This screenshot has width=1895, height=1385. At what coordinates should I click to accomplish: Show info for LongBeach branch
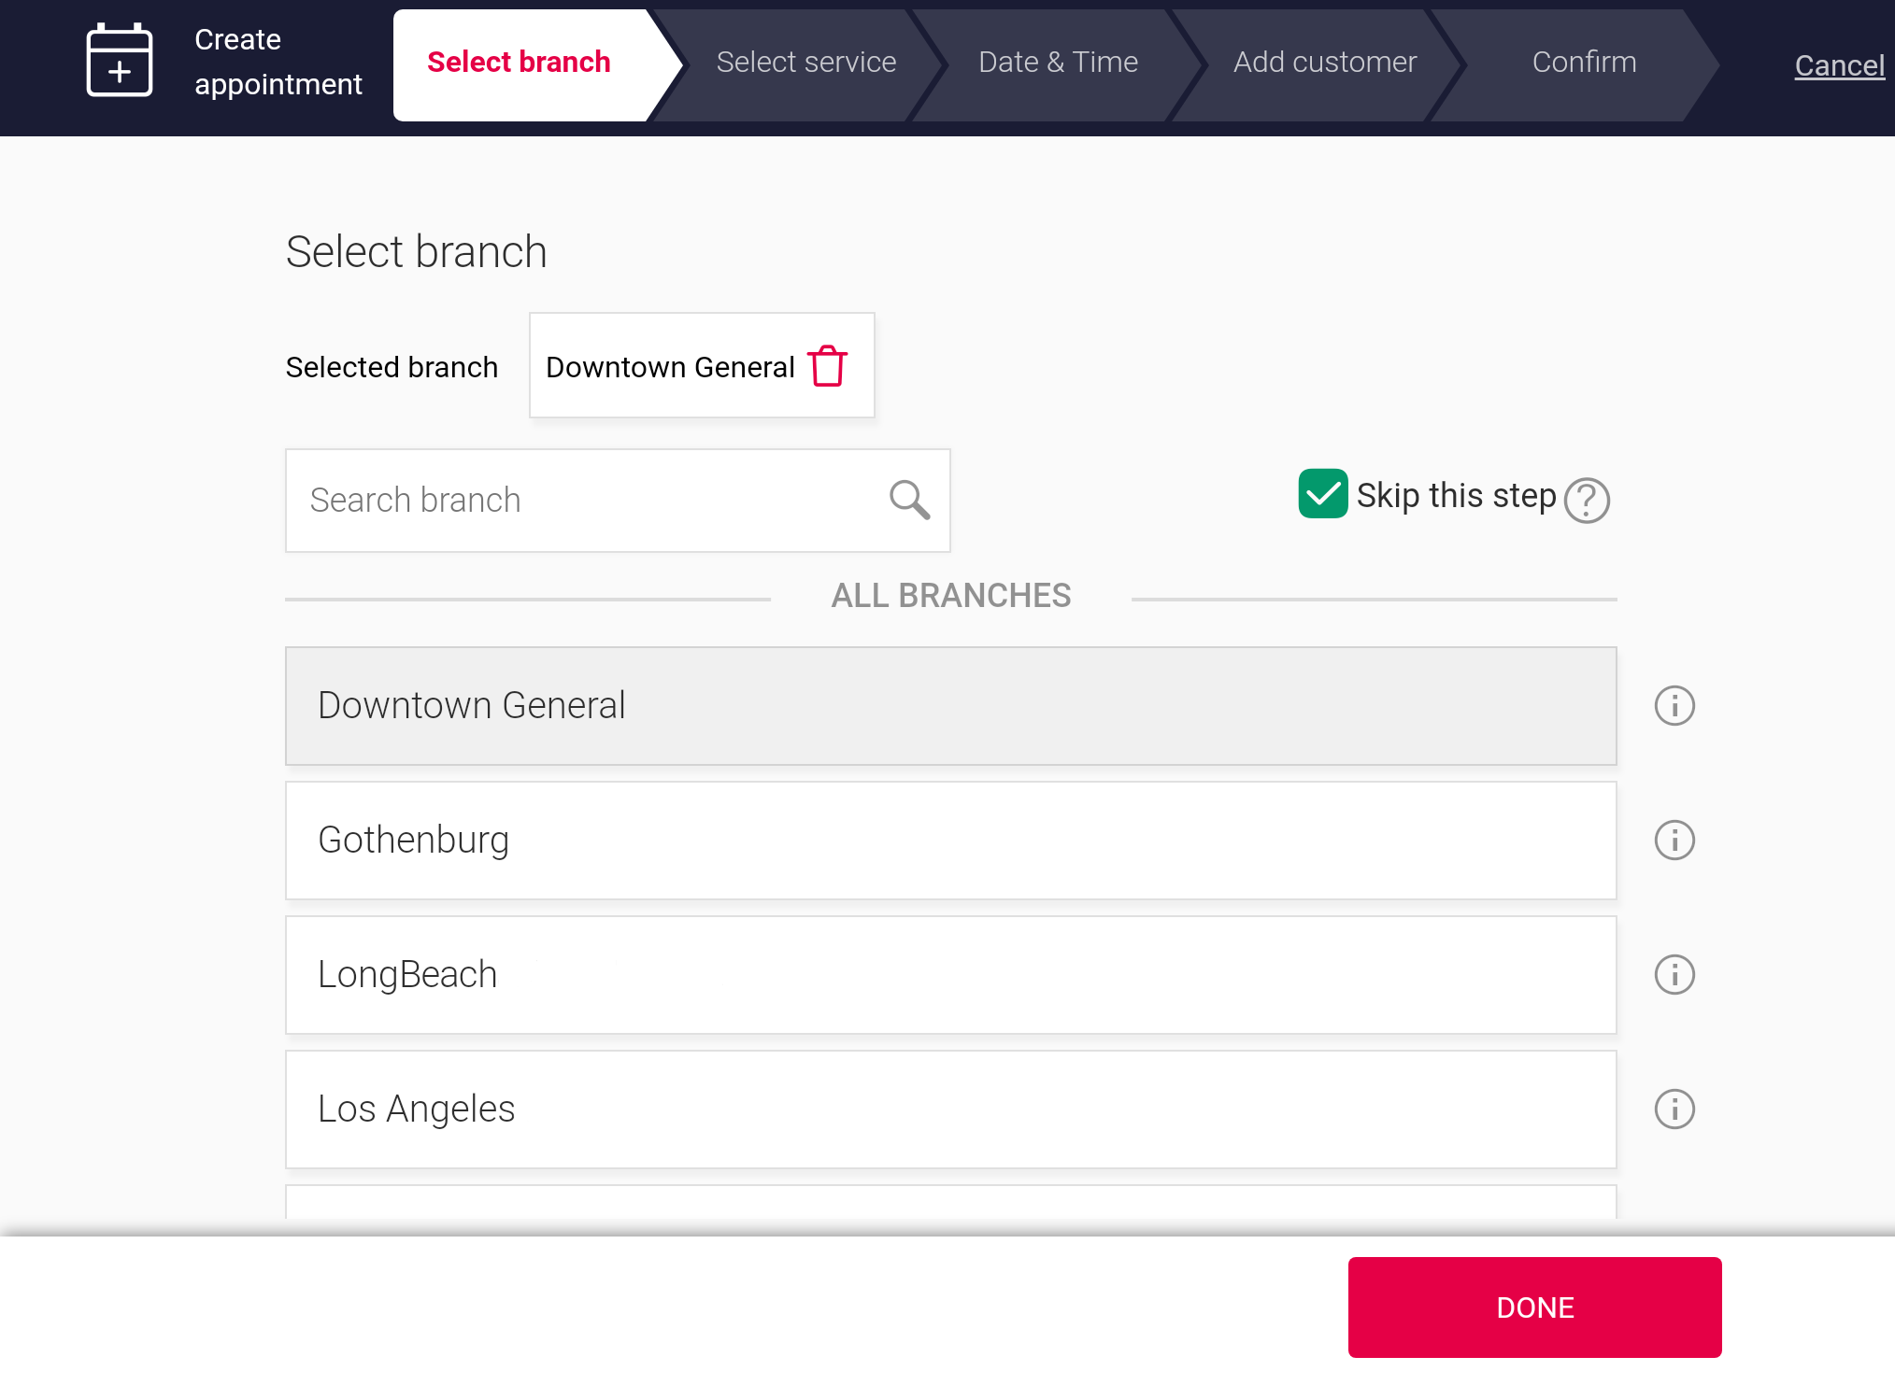(x=1674, y=975)
